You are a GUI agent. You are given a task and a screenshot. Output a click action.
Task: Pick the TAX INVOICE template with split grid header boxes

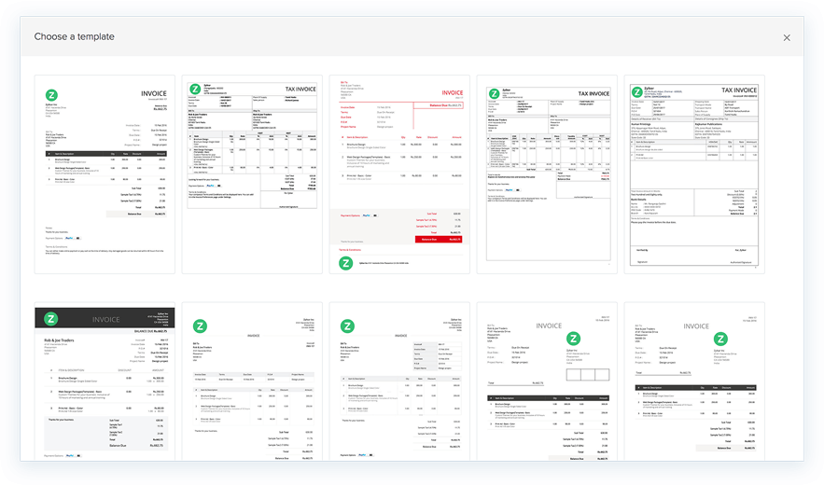(x=252, y=173)
